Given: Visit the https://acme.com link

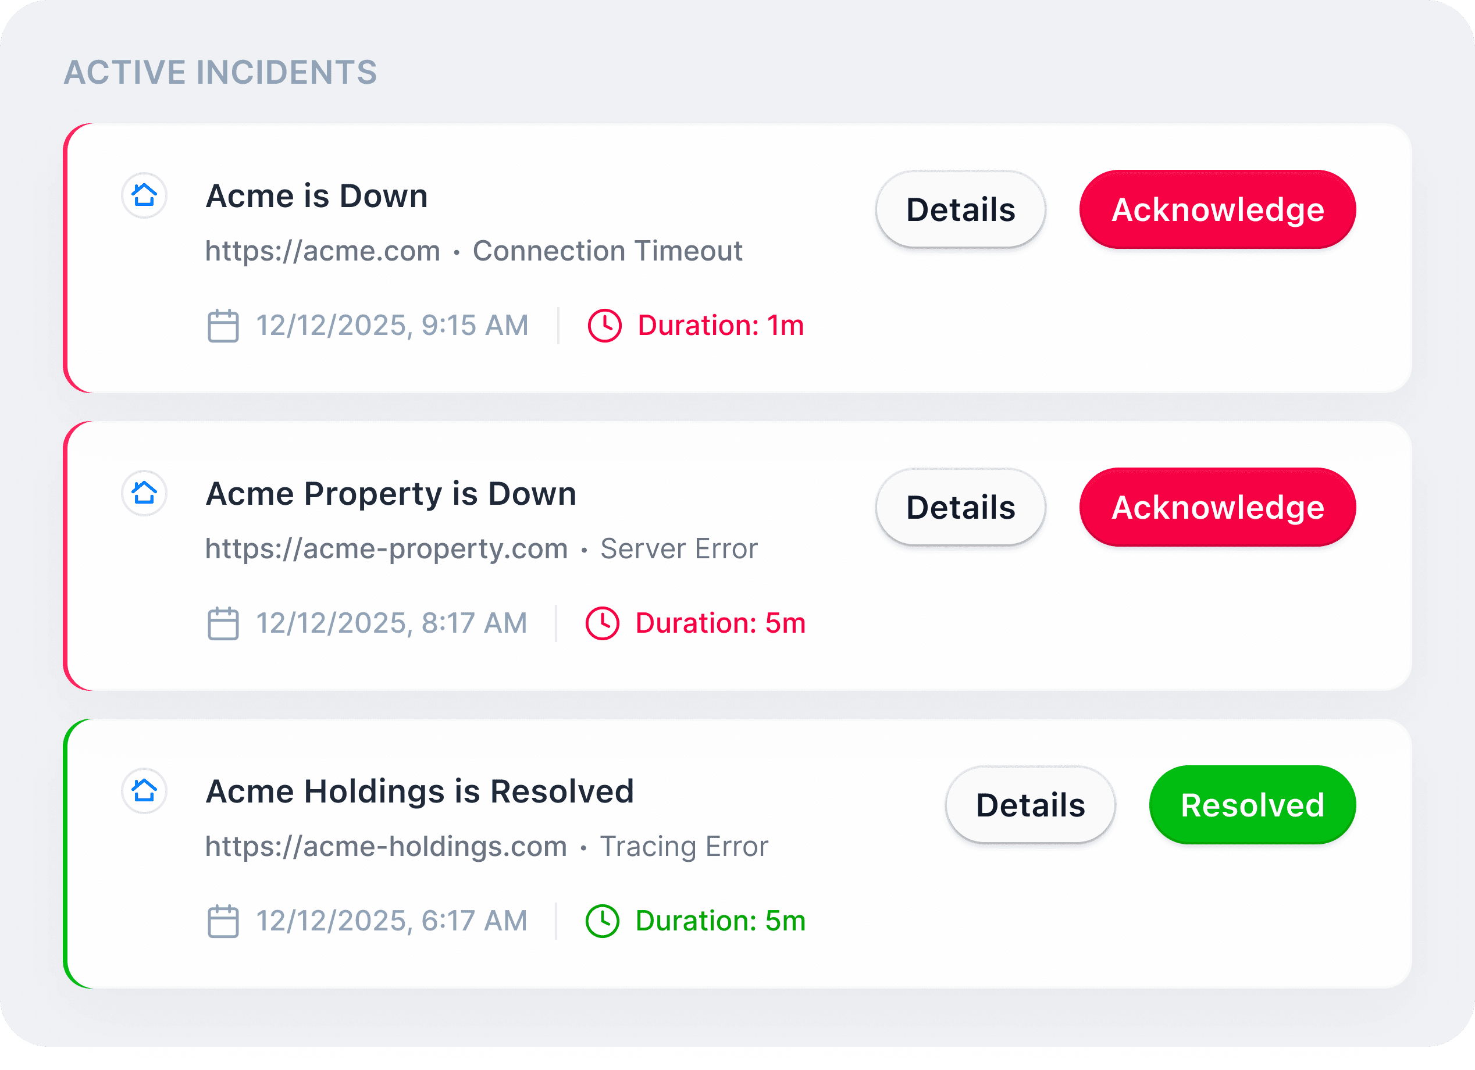Looking at the screenshot, I should tap(322, 251).
